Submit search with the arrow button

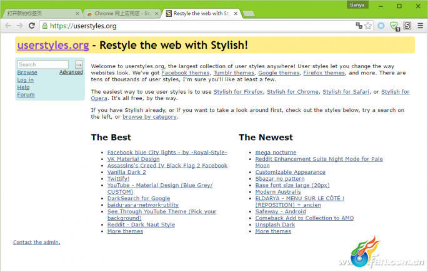79,65
